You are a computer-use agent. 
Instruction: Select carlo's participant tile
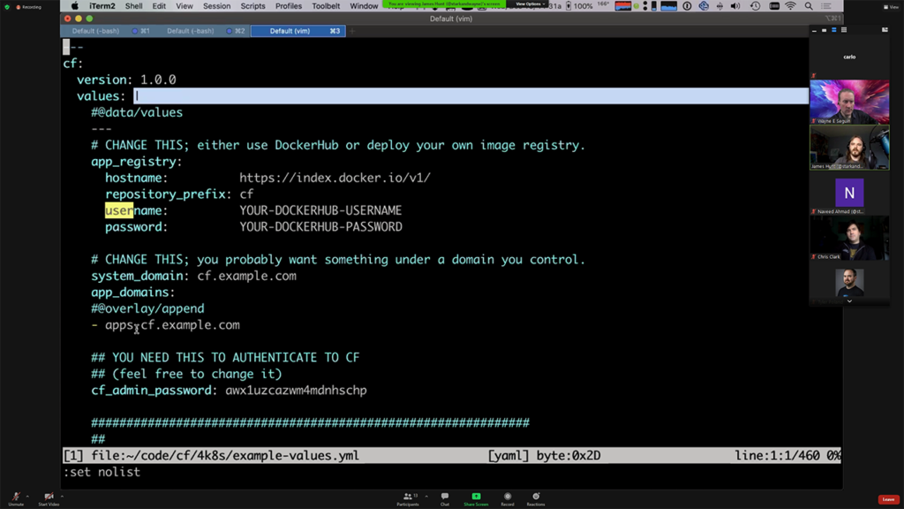849,57
